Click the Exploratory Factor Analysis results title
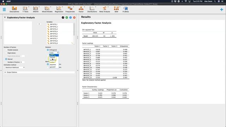Image resolution: width=226 pixels, height=127 pixels. tap(96, 23)
